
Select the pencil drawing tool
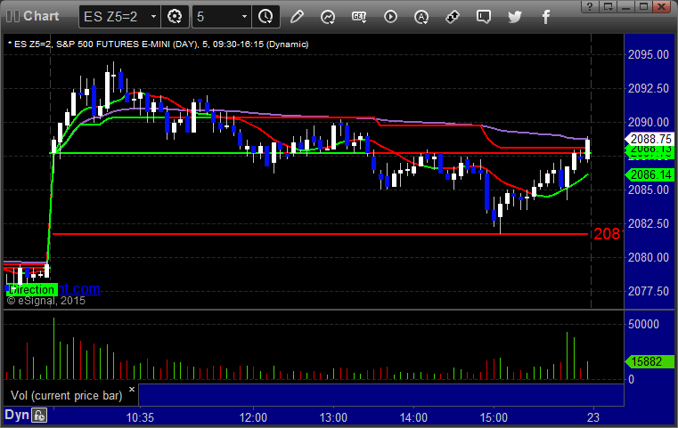point(297,17)
